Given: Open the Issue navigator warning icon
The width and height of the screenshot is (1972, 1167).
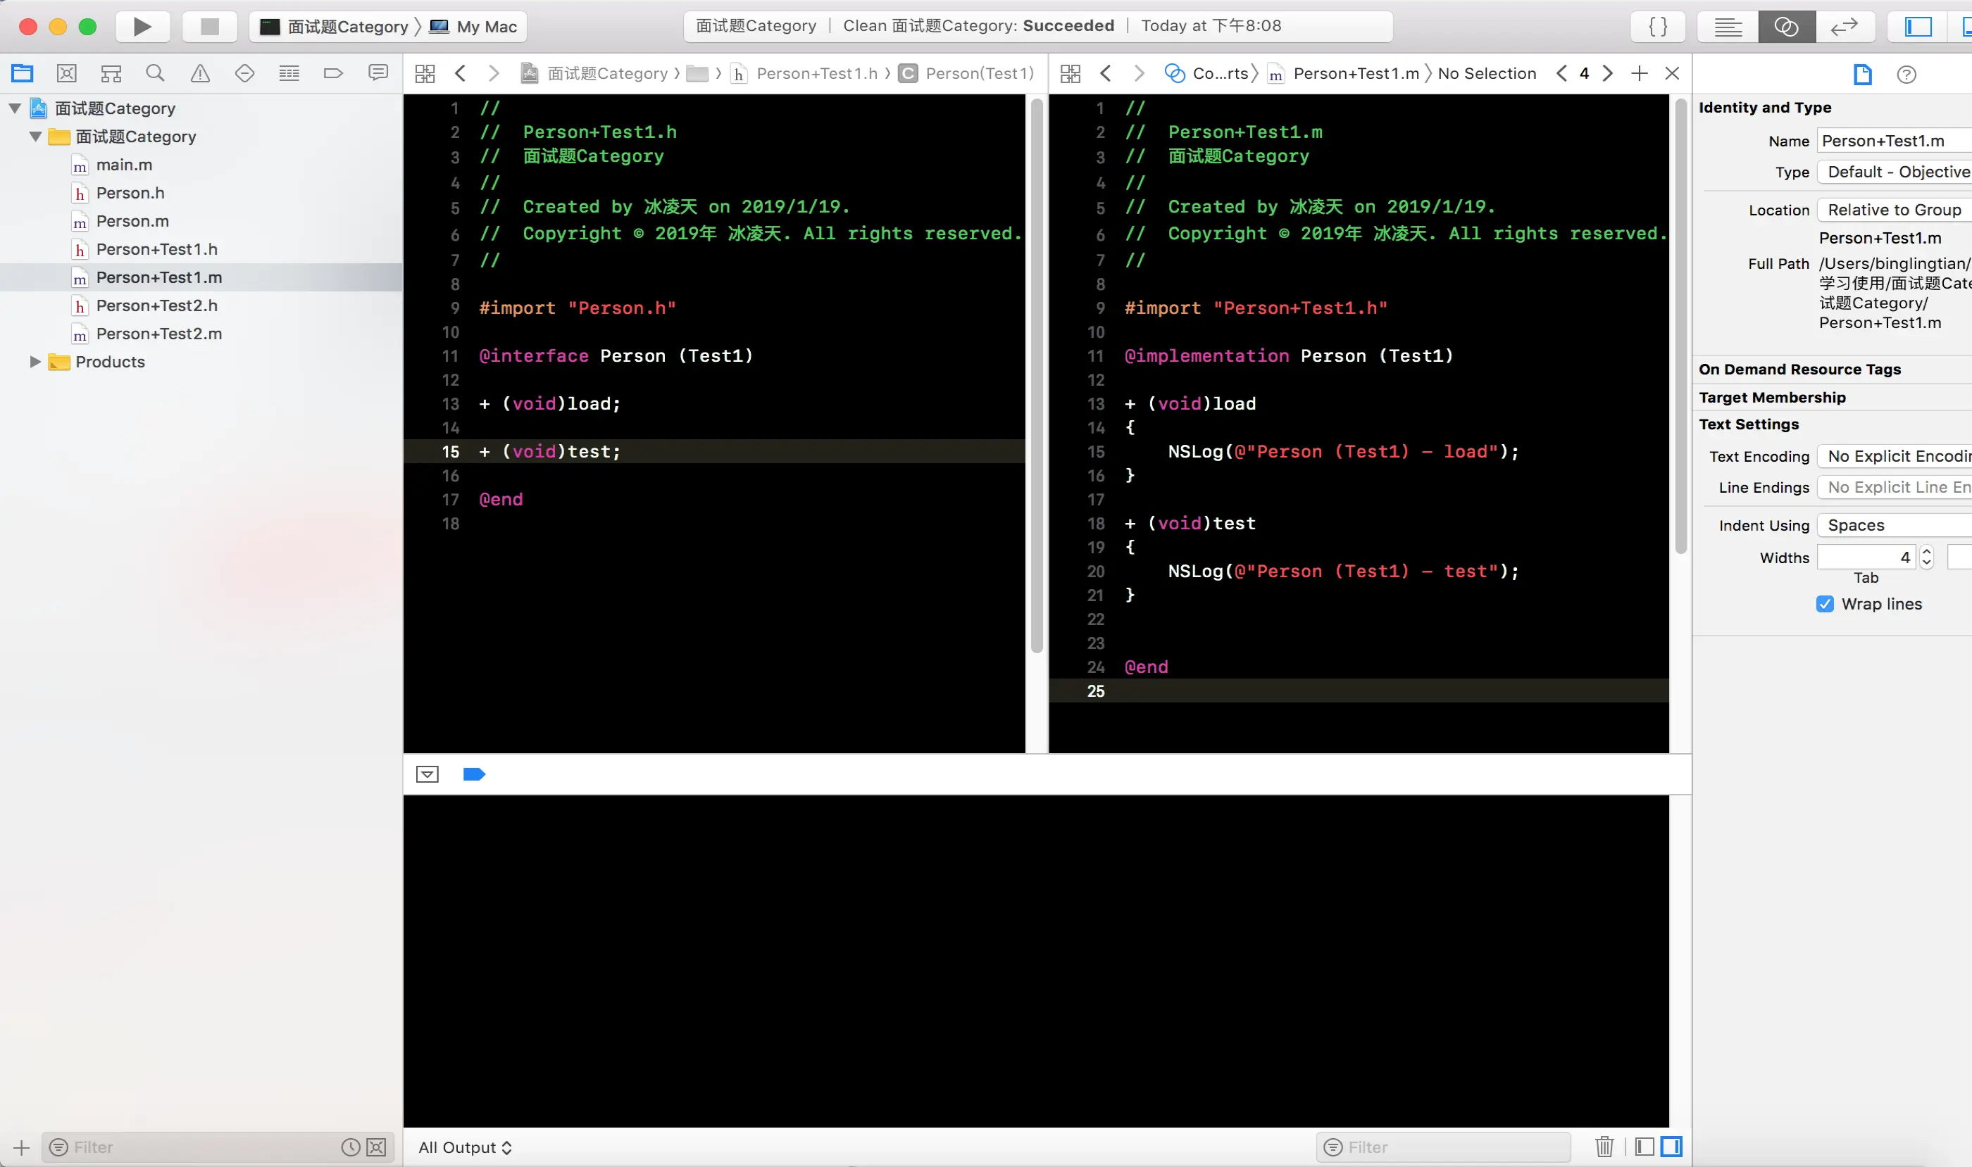Looking at the screenshot, I should tap(200, 73).
